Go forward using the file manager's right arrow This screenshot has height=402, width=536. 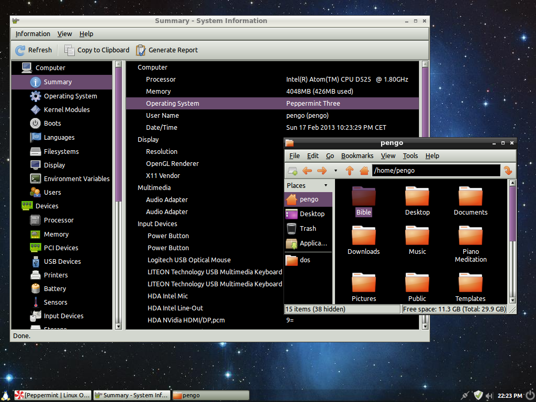[322, 171]
